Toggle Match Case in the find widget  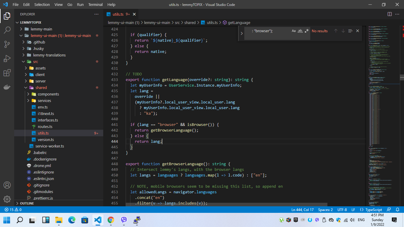(293, 31)
